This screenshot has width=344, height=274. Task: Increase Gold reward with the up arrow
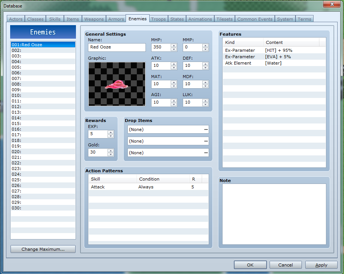pos(111,151)
